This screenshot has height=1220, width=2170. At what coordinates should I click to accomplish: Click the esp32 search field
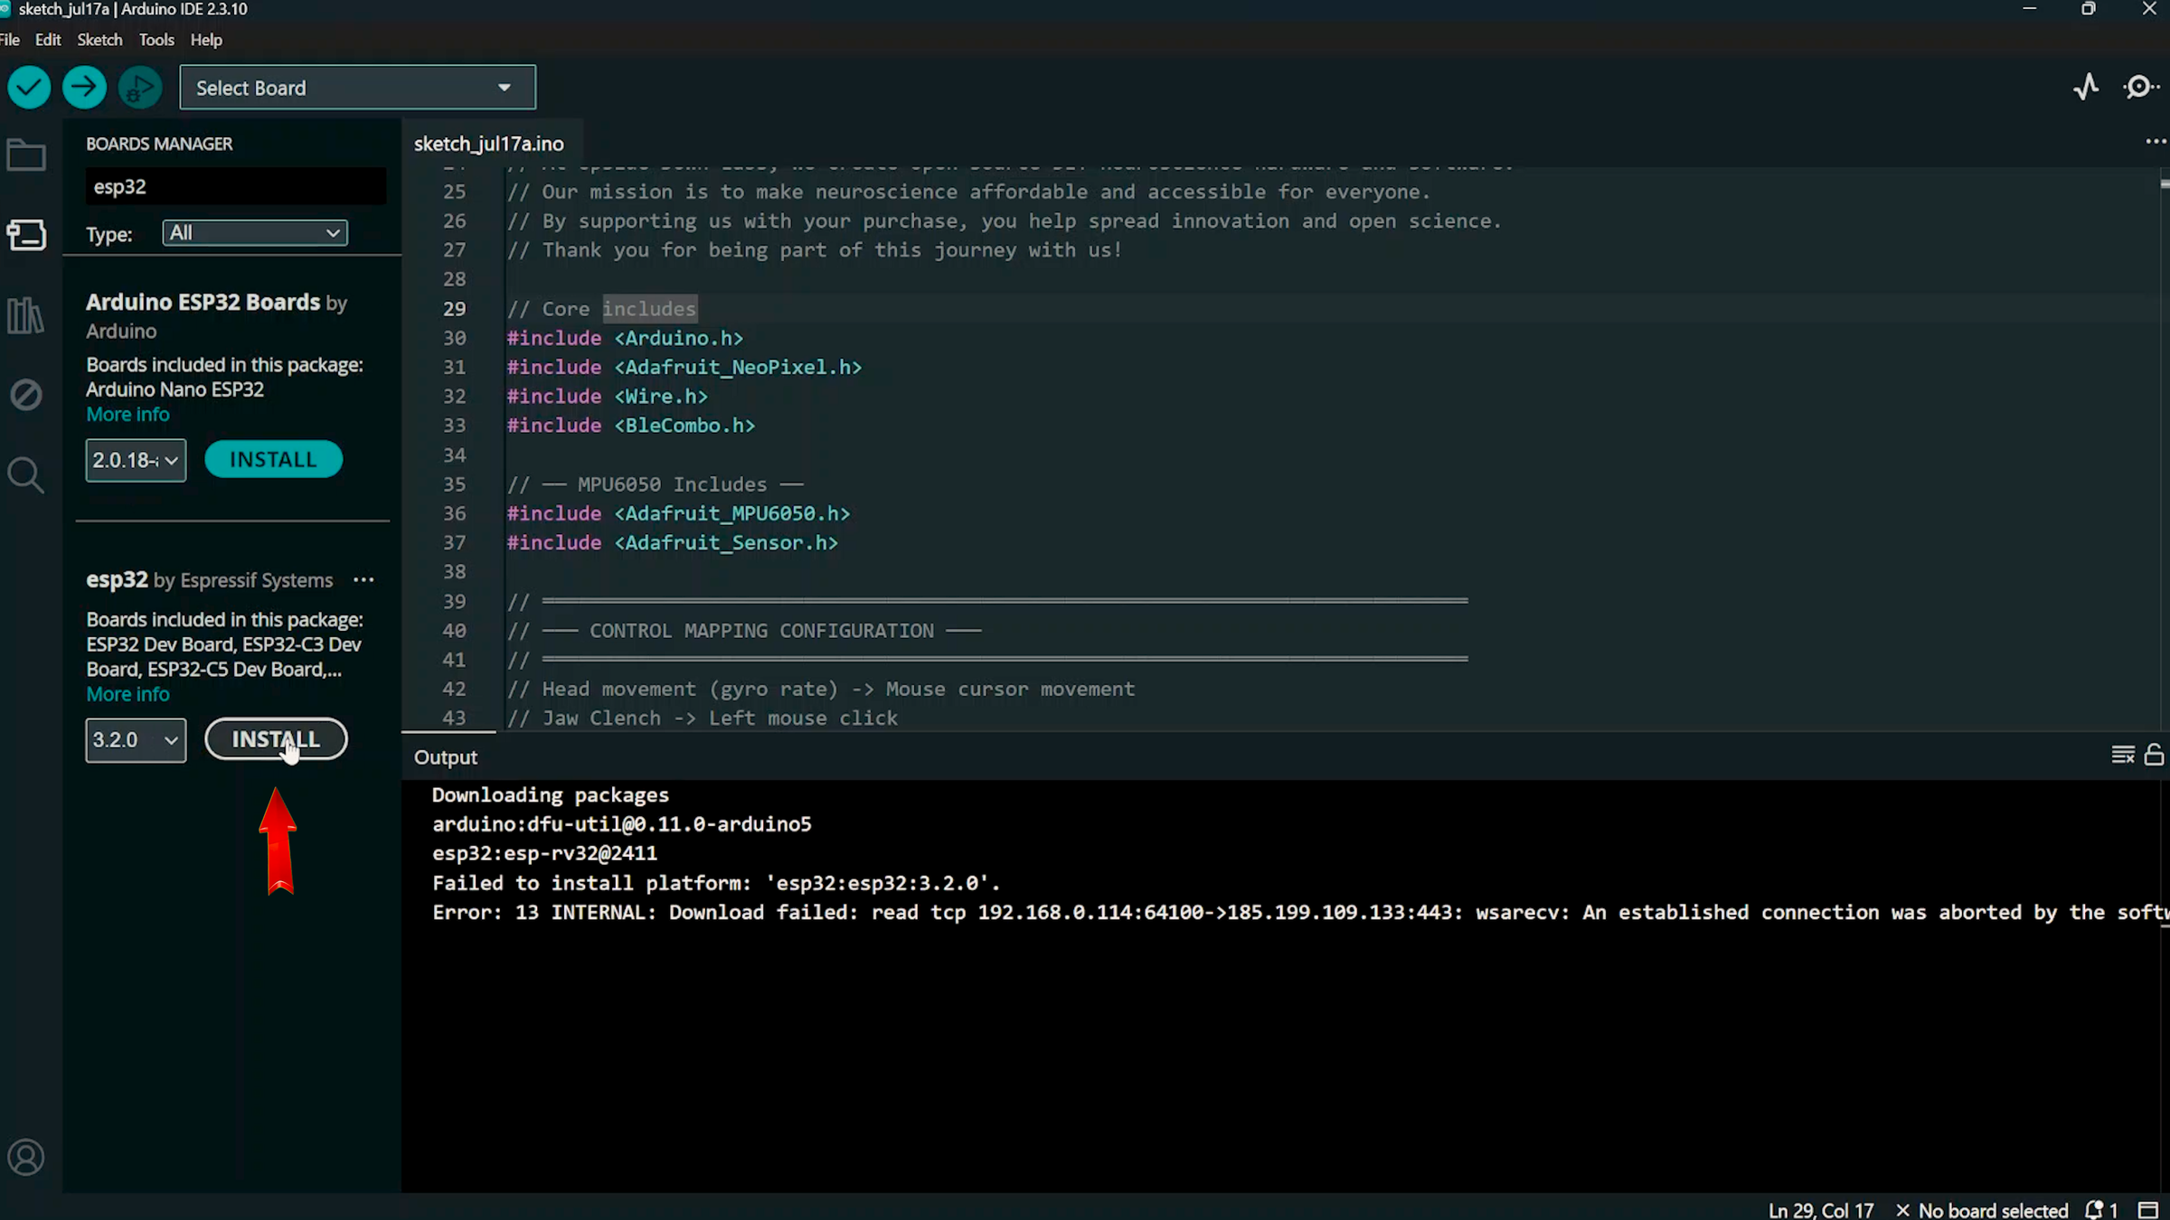(235, 186)
